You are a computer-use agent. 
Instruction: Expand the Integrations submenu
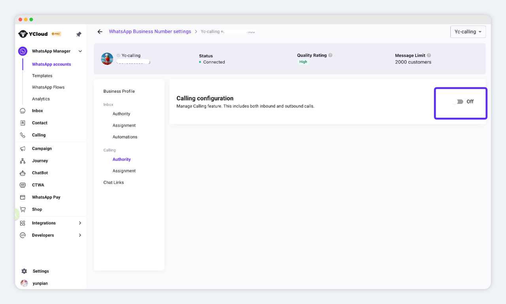tap(80, 223)
